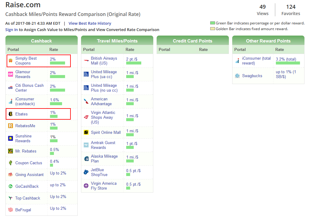Click the Credit Card Points header
Screen dimensions: 309x217
(x=192, y=41)
